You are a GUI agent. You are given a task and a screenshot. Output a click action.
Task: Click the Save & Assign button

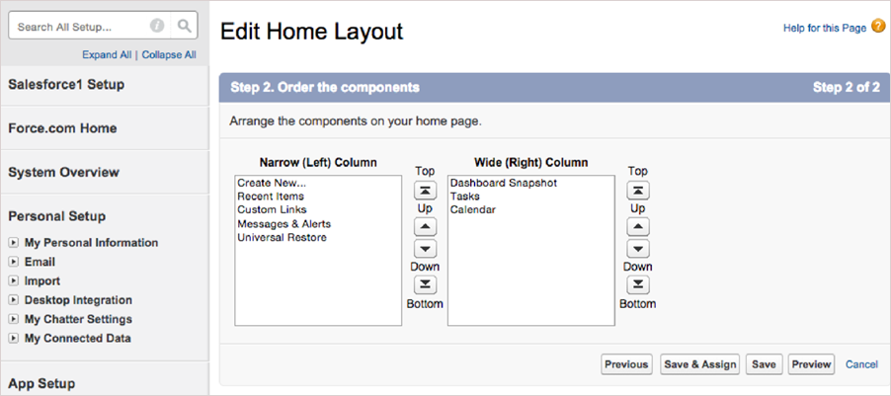(x=699, y=364)
